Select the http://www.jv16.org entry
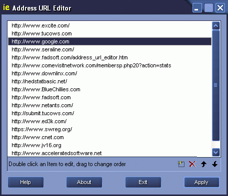The width and height of the screenshot is (228, 196). pyautogui.click(x=109, y=145)
